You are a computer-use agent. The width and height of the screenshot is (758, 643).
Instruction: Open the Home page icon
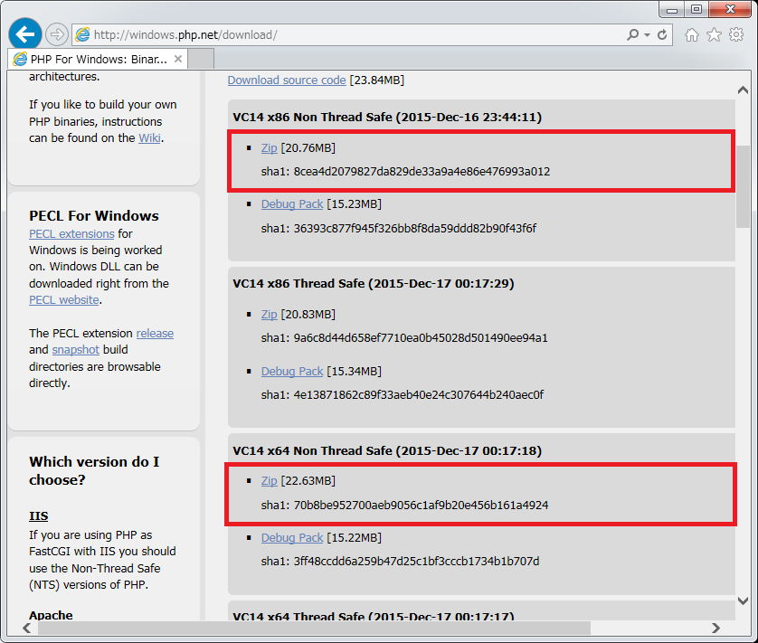pos(692,34)
